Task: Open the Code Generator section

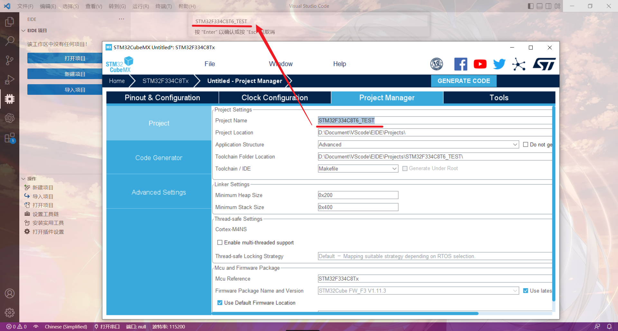Action: [159, 158]
